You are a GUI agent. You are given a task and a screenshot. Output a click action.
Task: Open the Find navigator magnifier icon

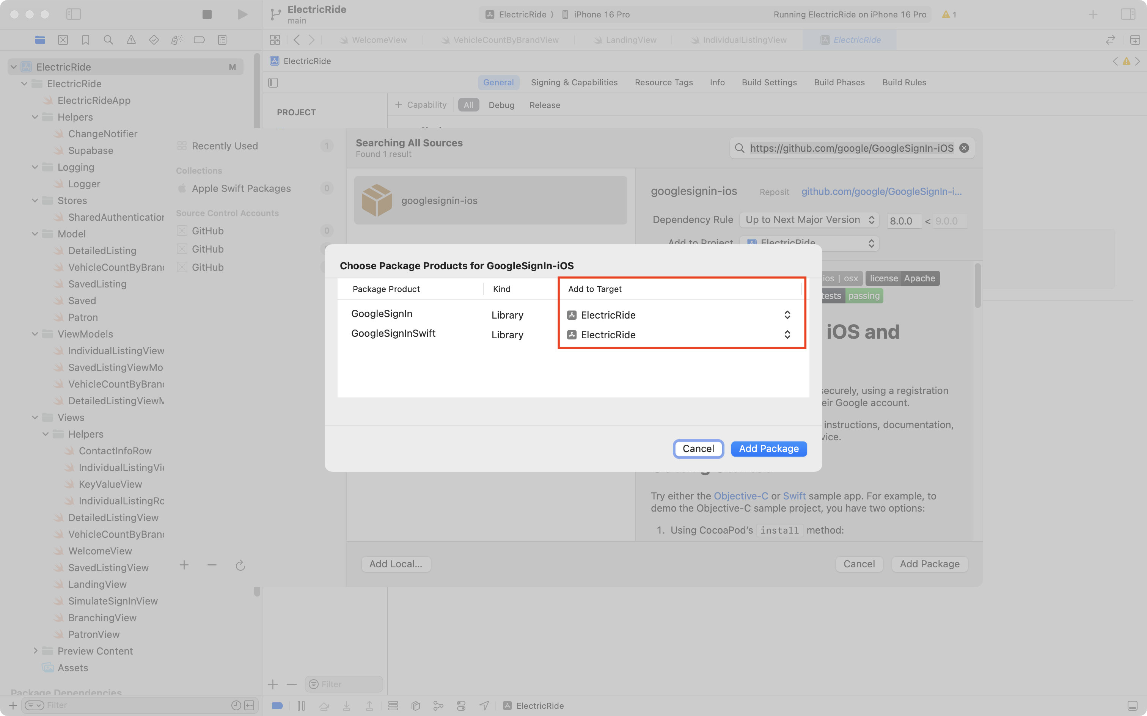click(108, 40)
